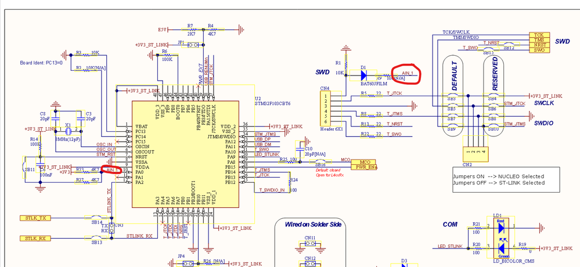Select solder bridge SB15
The height and width of the screenshot is (267, 580).
[489, 50]
